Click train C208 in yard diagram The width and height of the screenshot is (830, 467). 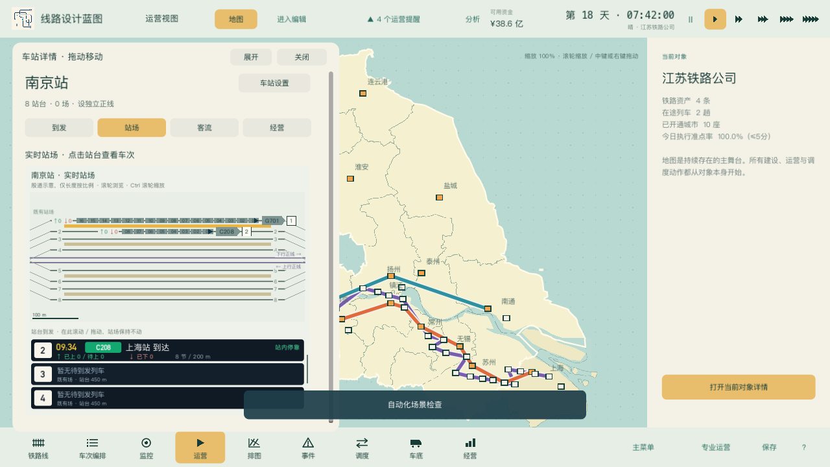click(x=227, y=232)
